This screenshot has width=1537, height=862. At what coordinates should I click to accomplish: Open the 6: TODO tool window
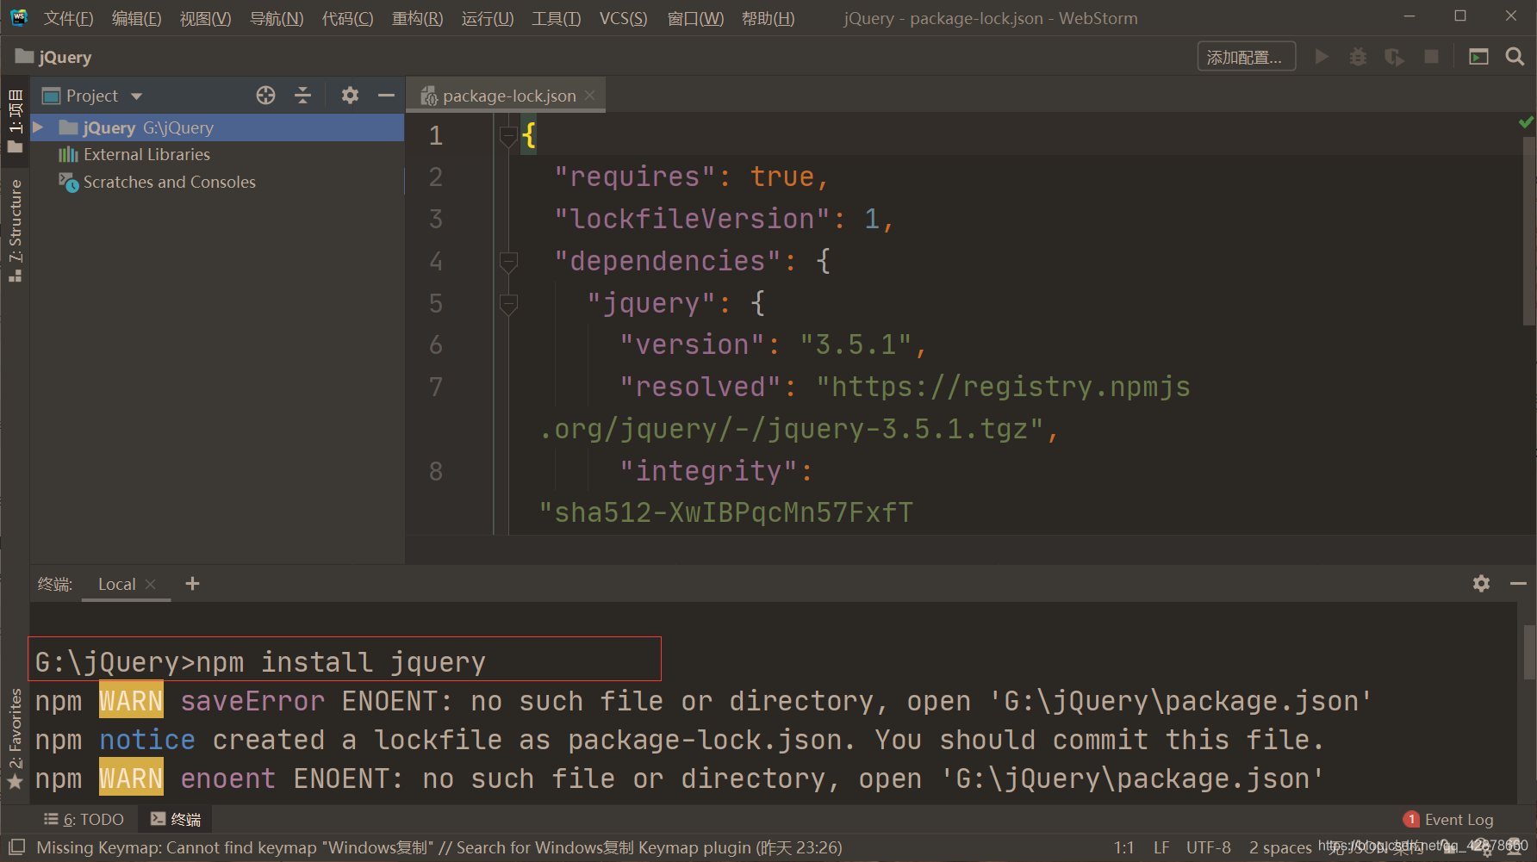(84, 820)
